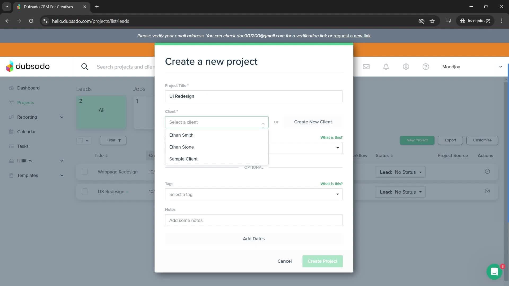This screenshot has width=509, height=286.
Task: Go to Projects in the sidebar
Action: 25,102
